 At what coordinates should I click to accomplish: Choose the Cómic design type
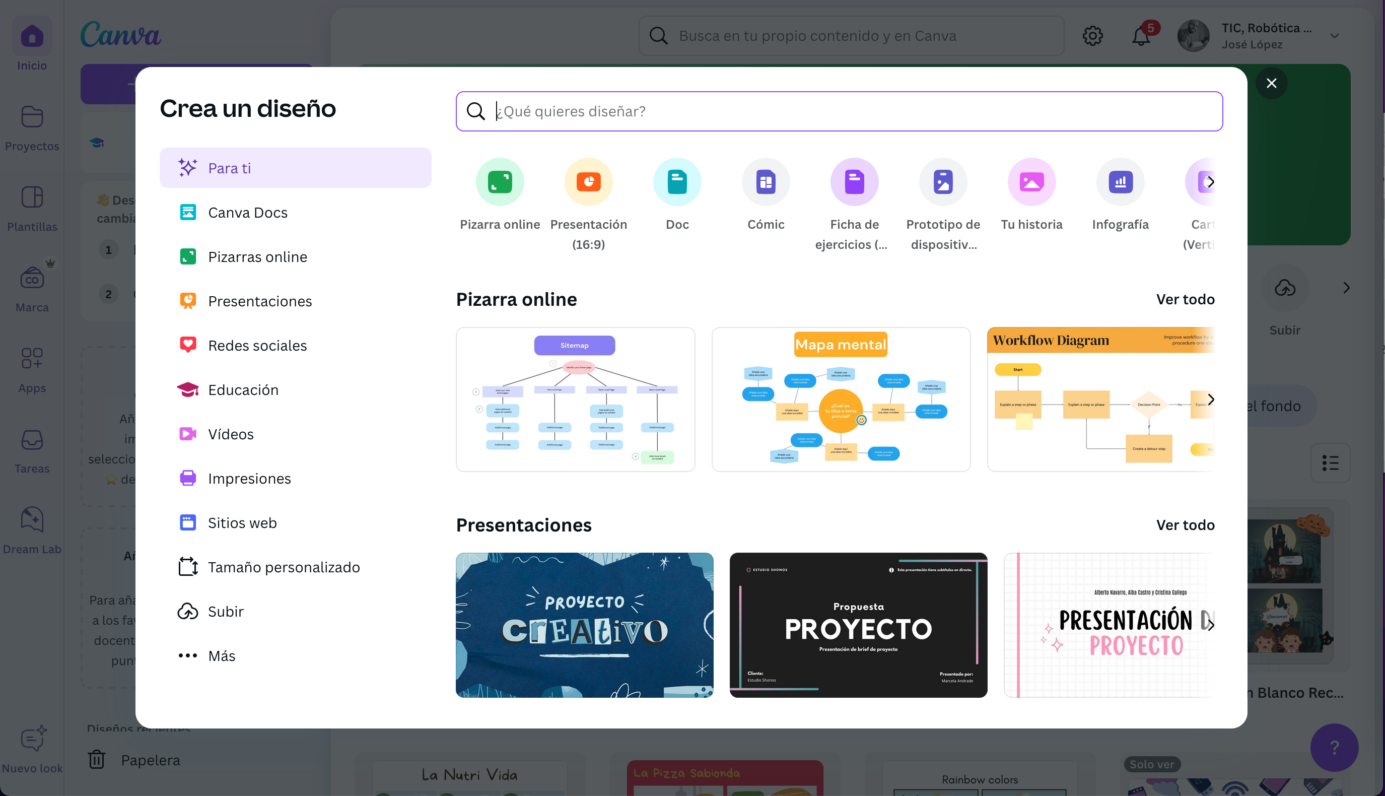coord(766,181)
